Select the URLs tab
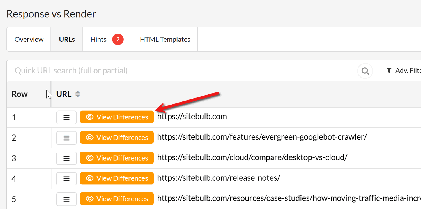 (67, 39)
